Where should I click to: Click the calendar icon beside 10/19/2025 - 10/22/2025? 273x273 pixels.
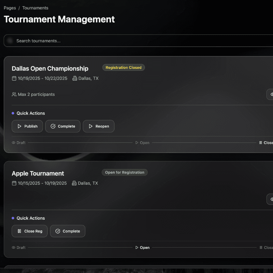click(x=14, y=78)
